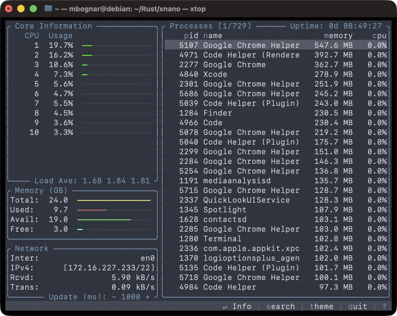Select process 2285 Google Chrome Helper

click(276, 229)
